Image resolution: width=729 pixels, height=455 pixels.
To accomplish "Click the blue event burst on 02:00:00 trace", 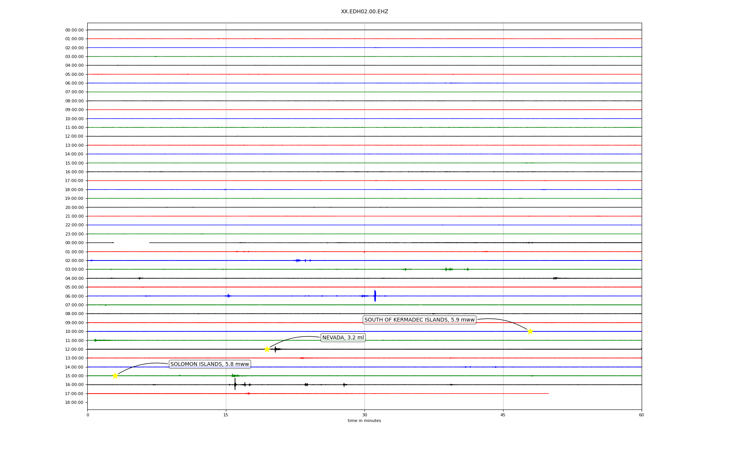I will 298,260.
